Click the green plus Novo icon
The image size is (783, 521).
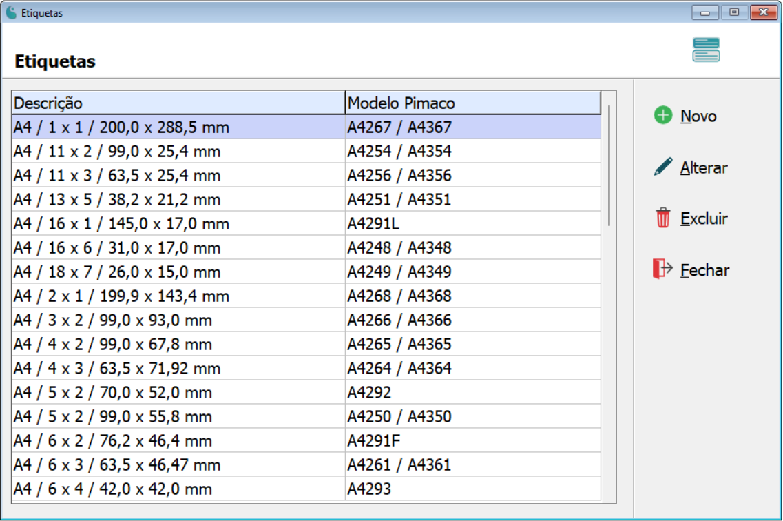tap(662, 115)
